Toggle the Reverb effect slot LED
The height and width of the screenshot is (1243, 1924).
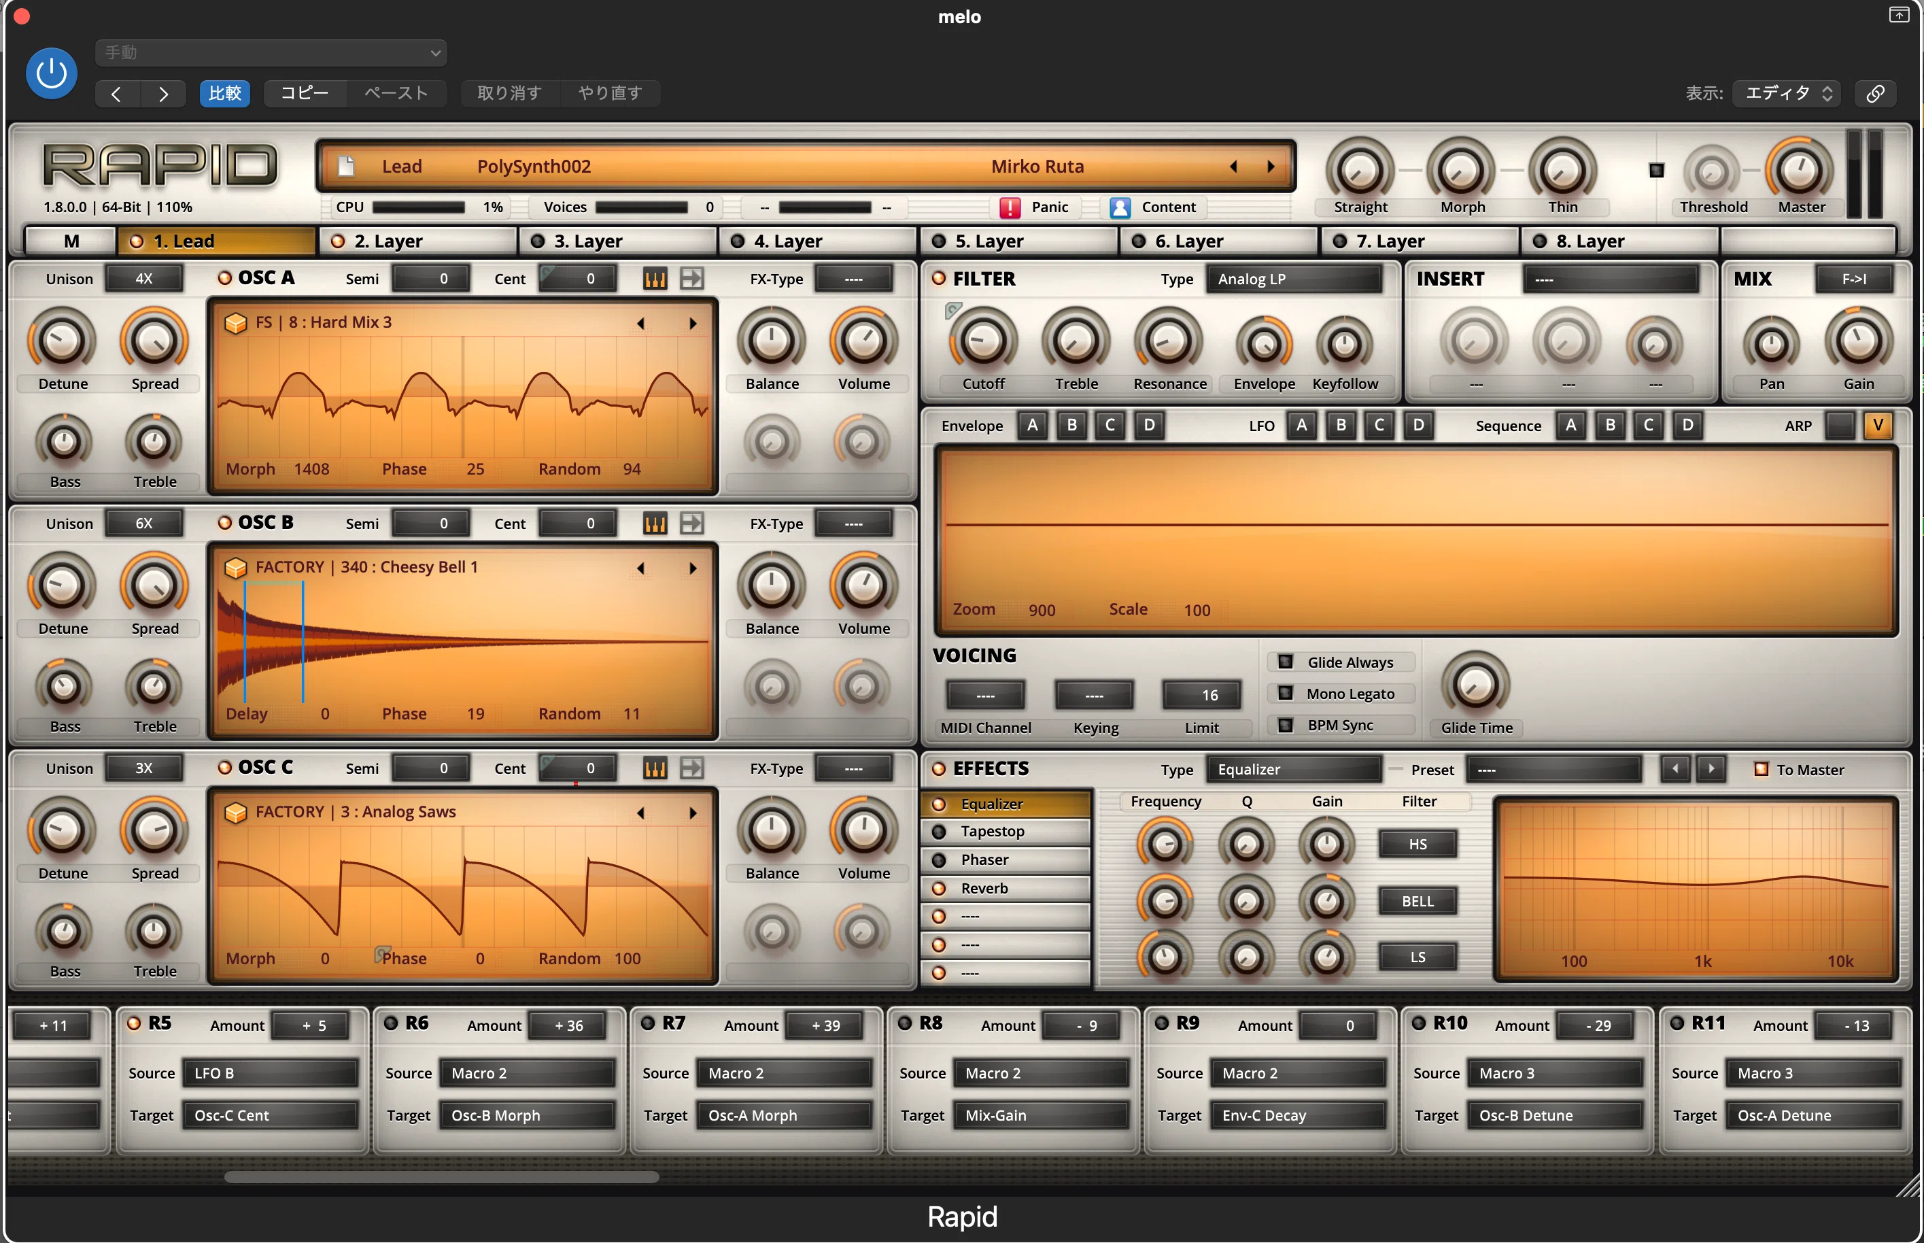[939, 888]
